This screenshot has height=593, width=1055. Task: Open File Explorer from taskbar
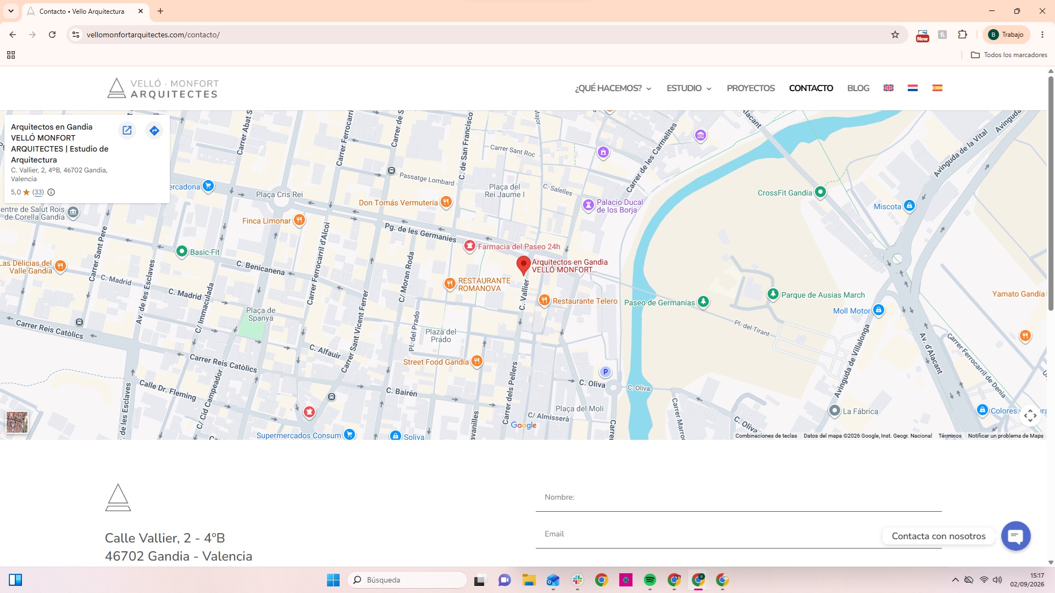coord(529,580)
